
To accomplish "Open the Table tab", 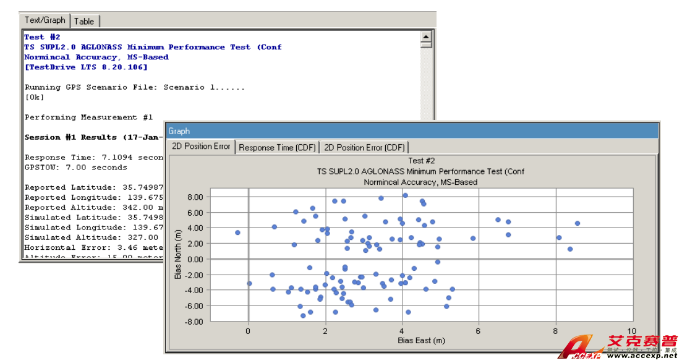I will (x=84, y=21).
